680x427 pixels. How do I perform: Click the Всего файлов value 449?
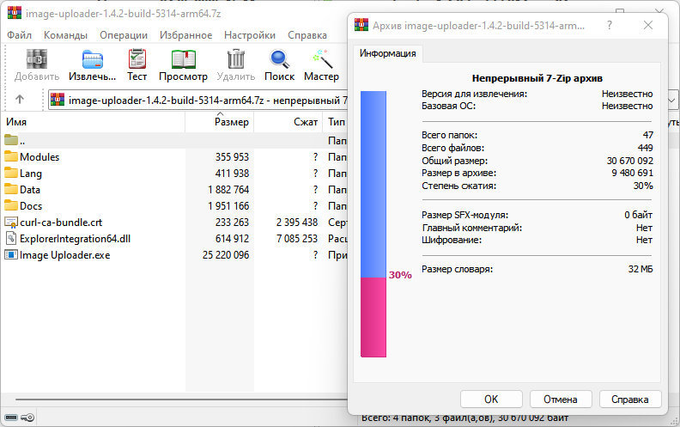pyautogui.click(x=646, y=148)
